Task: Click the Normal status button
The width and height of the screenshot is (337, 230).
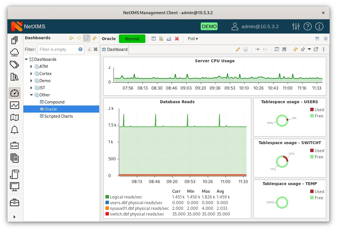Action: click(132, 39)
